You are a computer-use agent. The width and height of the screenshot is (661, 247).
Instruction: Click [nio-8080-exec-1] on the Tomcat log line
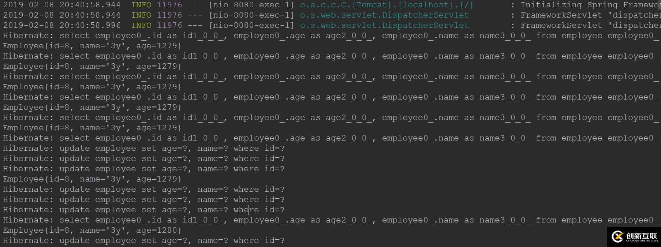coord(251,5)
